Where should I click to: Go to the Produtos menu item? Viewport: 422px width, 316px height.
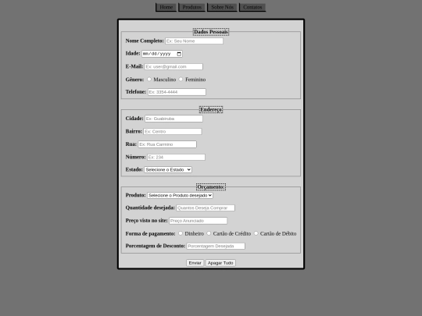pos(192,7)
